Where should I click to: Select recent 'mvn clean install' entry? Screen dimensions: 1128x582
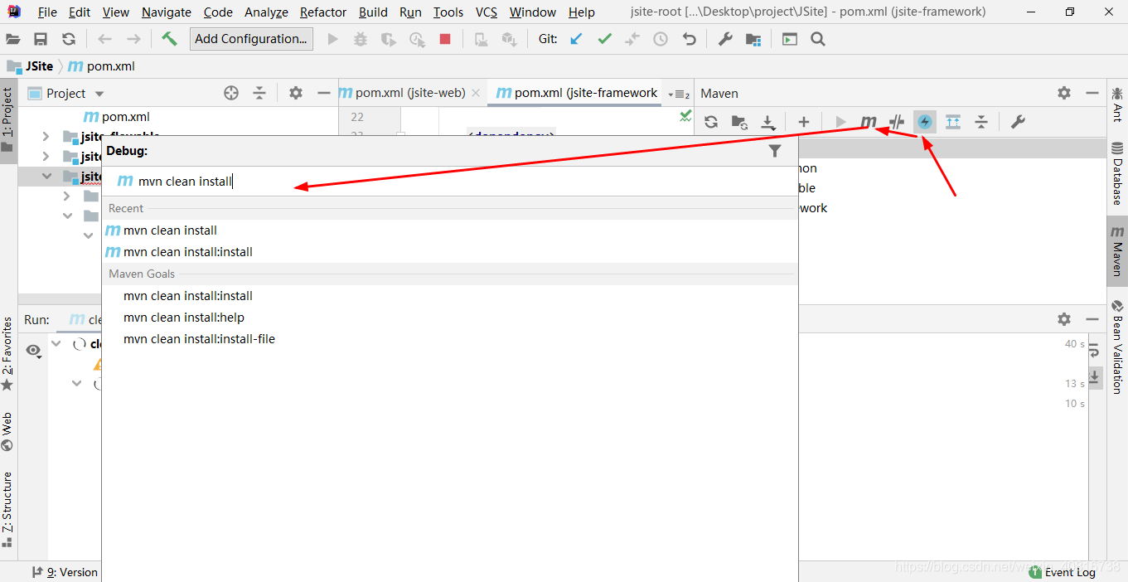450,230
